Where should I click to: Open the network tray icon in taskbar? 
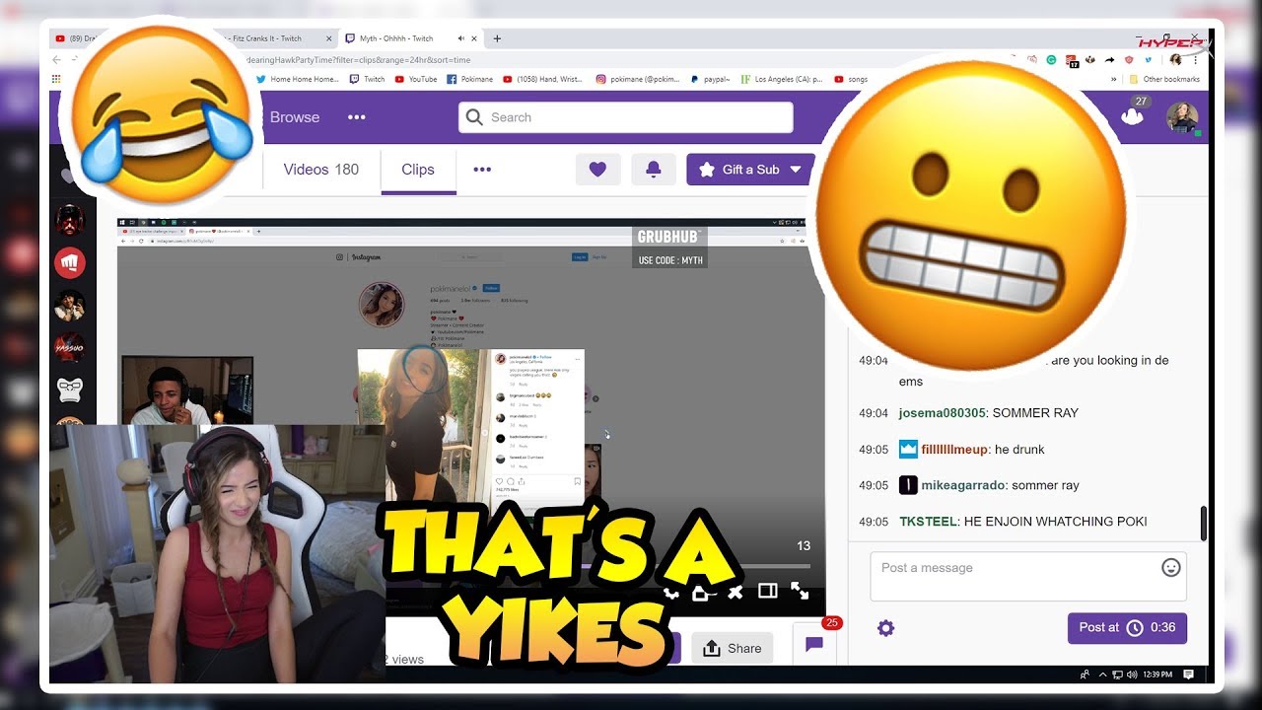1117,674
